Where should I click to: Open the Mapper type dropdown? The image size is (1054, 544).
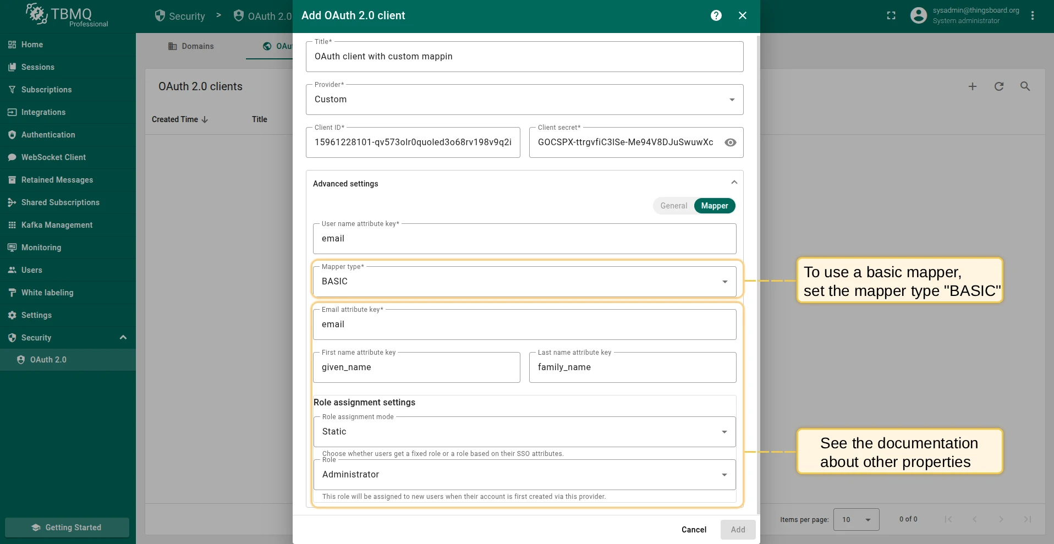click(524, 282)
